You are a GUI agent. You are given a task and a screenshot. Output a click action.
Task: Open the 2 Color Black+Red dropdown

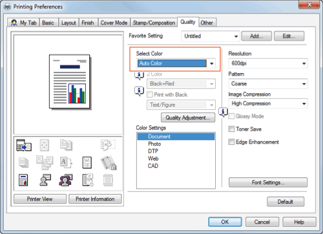181,83
